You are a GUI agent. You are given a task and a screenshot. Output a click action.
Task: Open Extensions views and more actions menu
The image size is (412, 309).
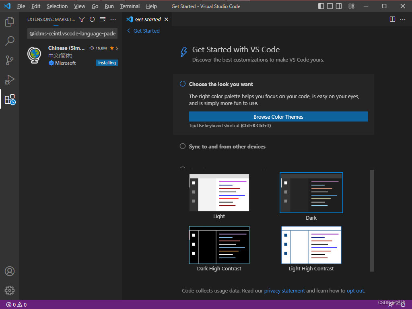coord(113,19)
